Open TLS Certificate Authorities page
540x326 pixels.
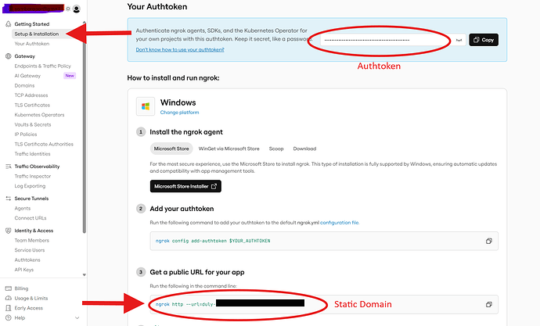[x=44, y=144]
